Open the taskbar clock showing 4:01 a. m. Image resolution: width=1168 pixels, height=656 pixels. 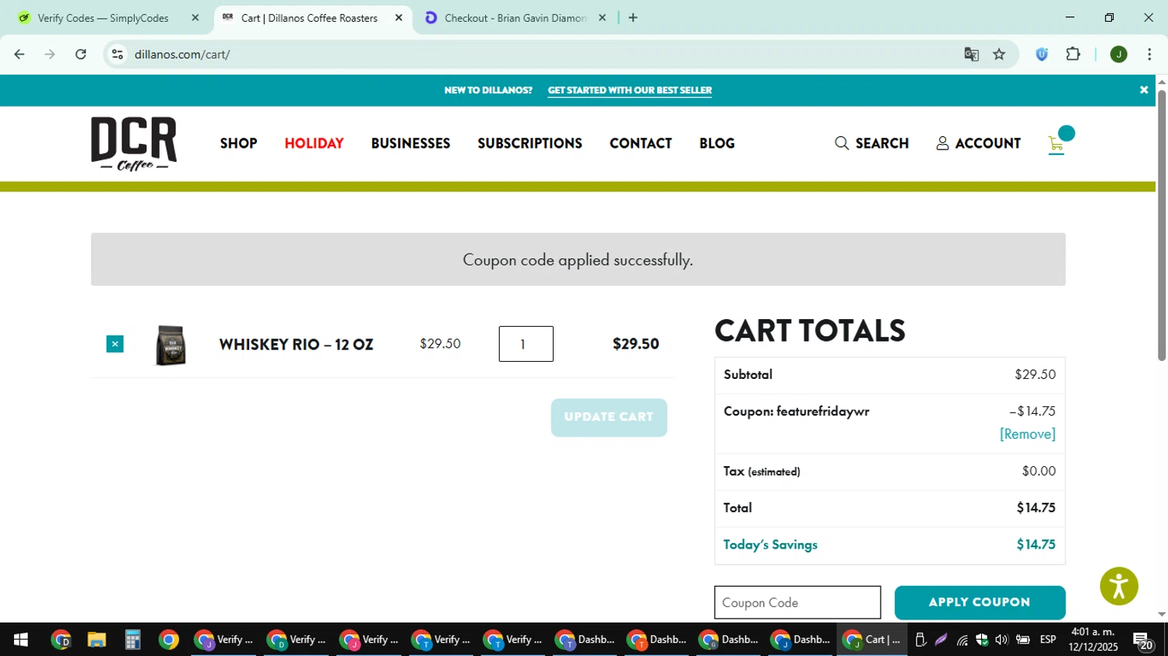[1093, 640]
